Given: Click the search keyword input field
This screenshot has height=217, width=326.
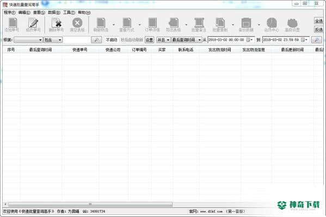Looking at the screenshot, I should pyautogui.click(x=77, y=40).
